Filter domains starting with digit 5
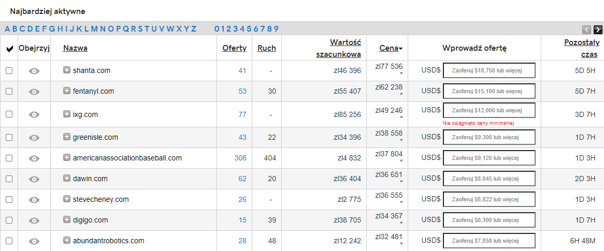This screenshot has width=604, height=251. (x=249, y=29)
